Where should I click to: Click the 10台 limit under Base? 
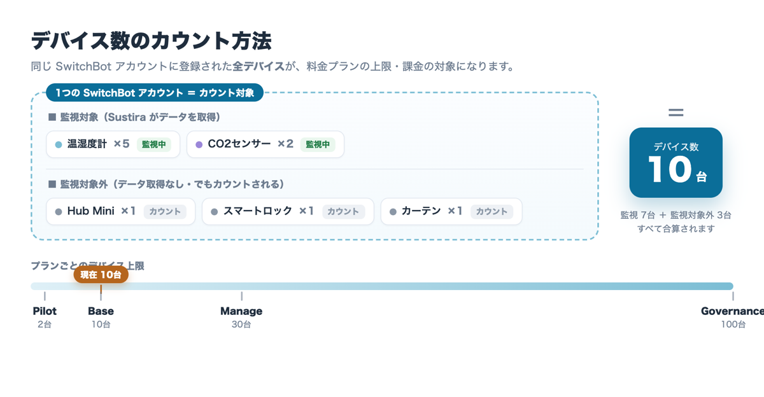pyautogui.click(x=101, y=324)
